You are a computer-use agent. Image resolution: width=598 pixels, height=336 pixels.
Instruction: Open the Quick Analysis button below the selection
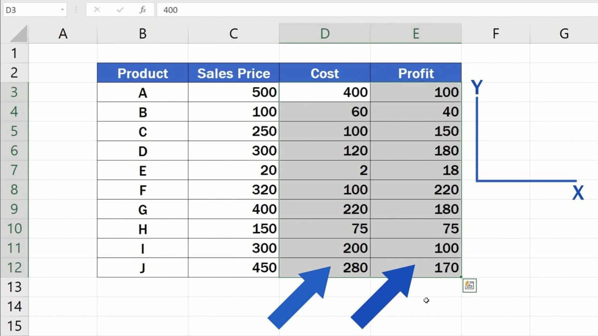click(469, 285)
